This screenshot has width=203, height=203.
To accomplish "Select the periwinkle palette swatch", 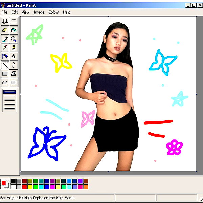I will click(74, 187).
